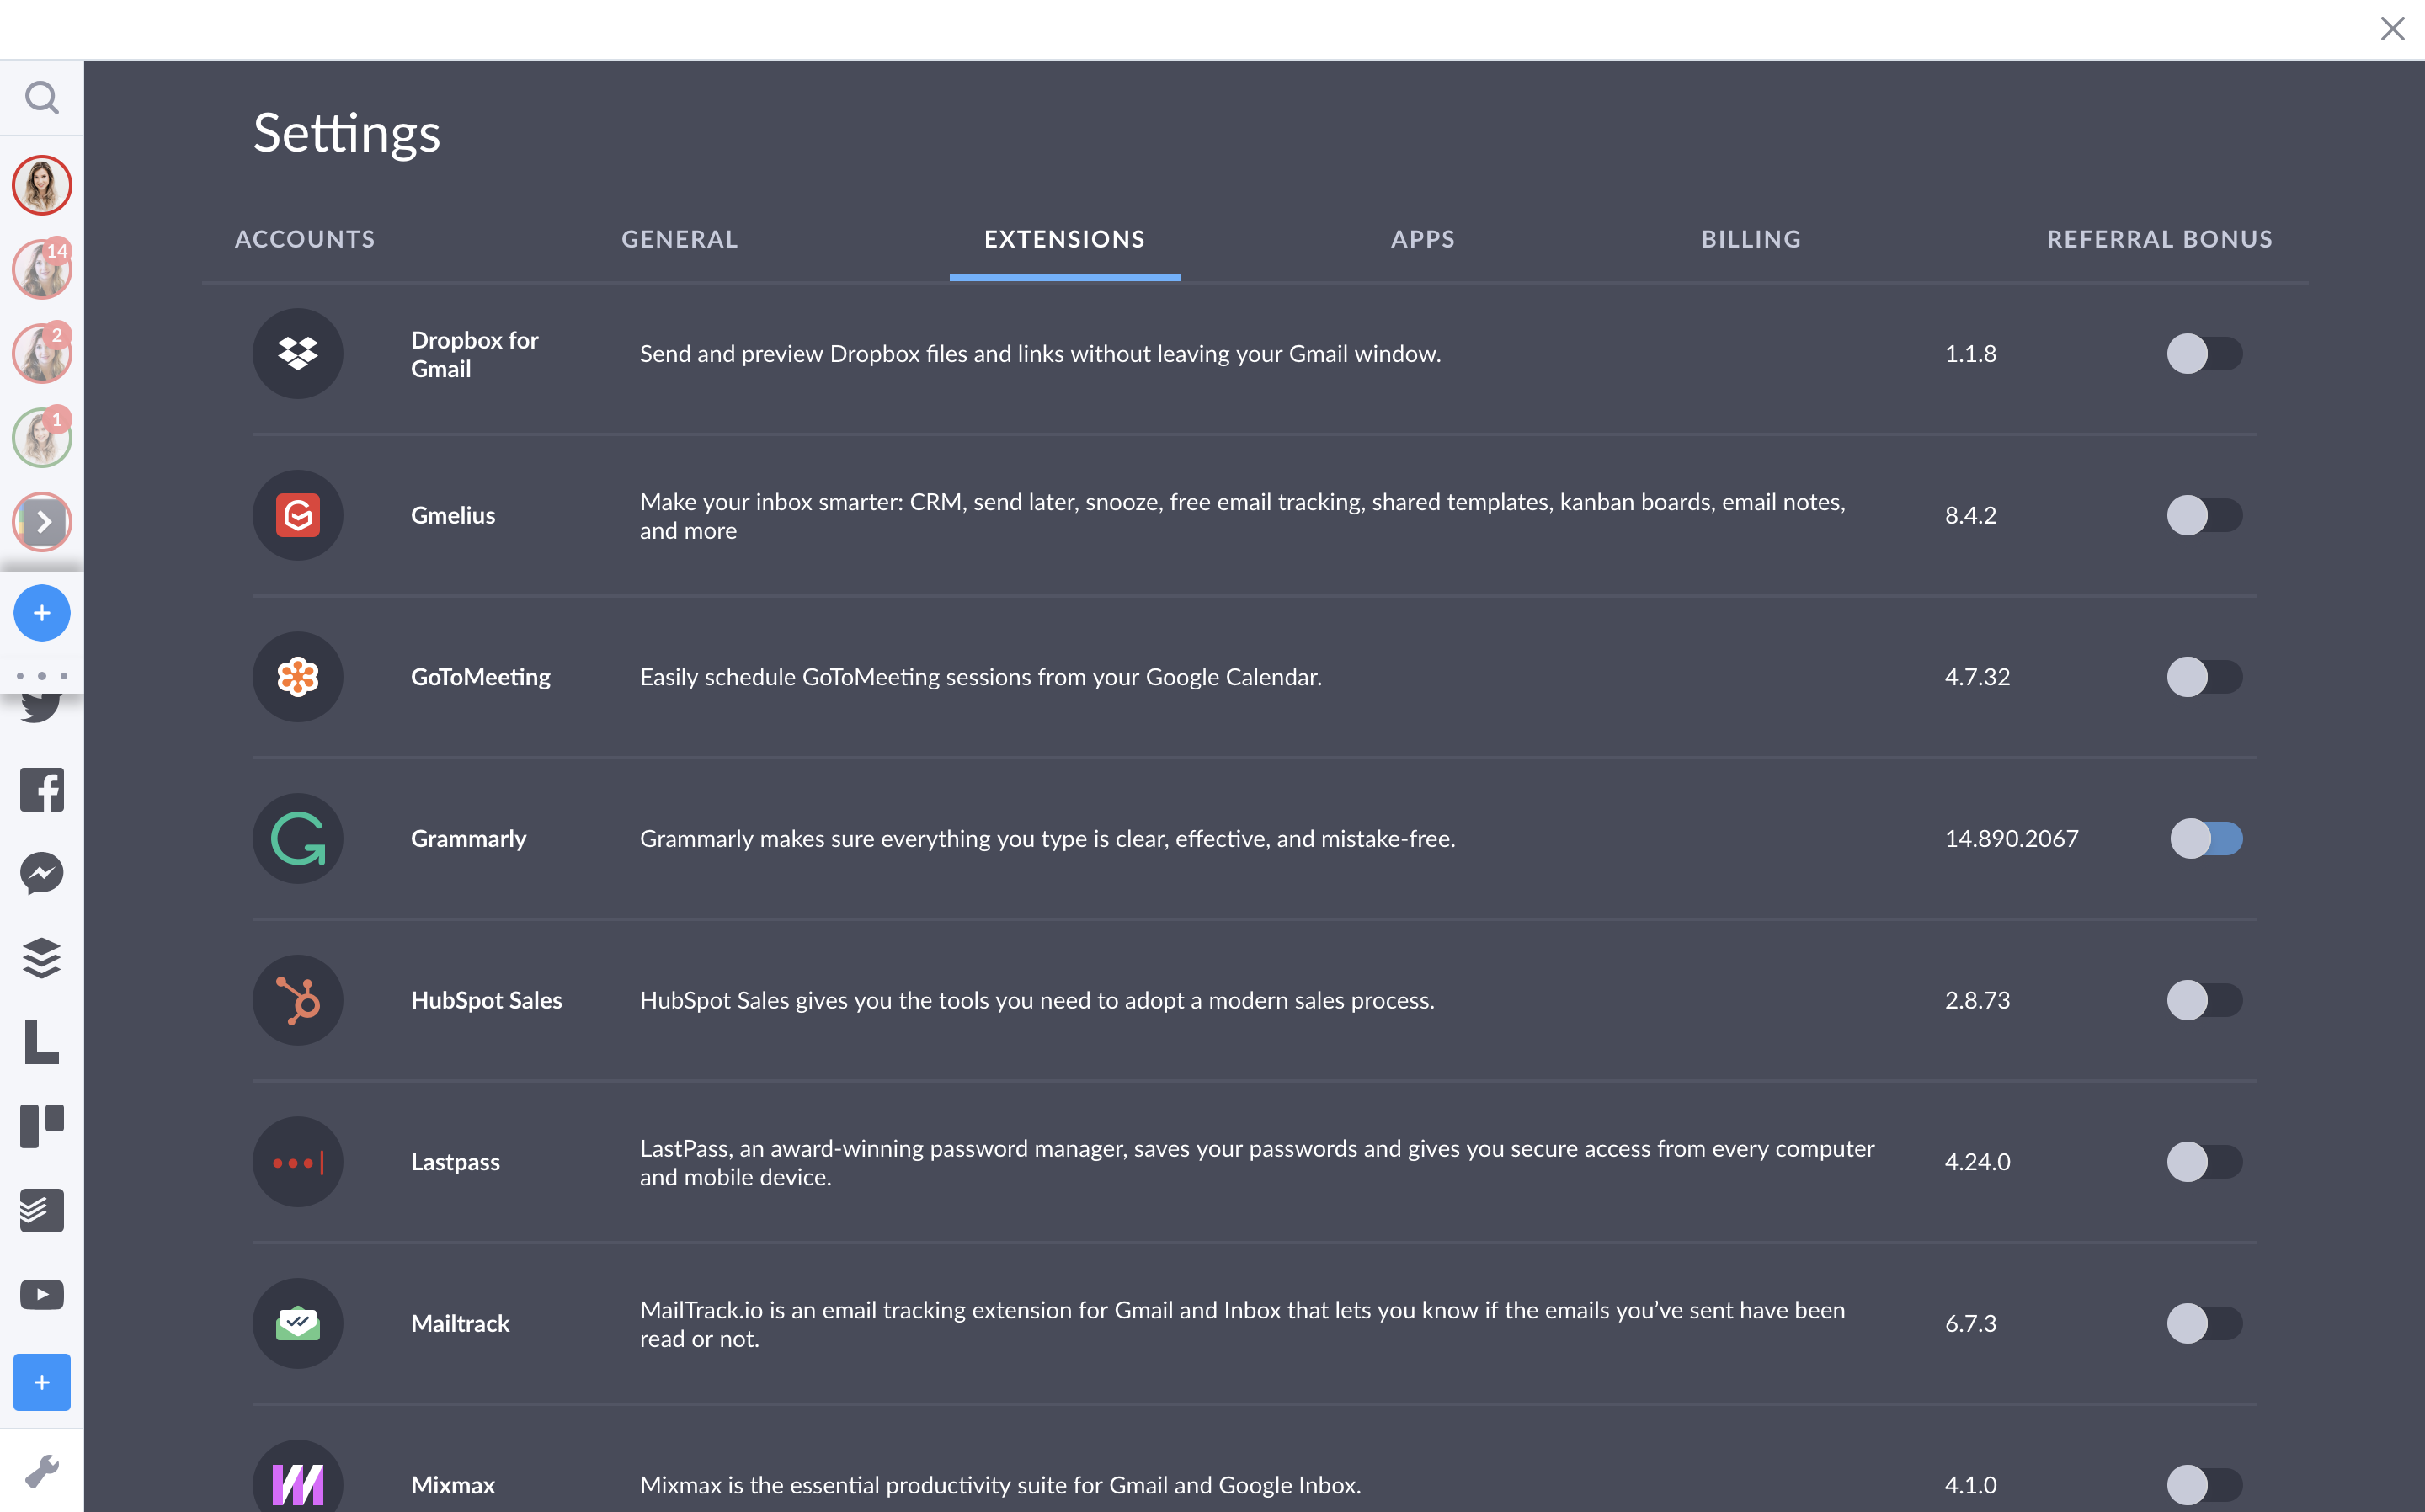2425x1512 pixels.
Task: Switch to the General tab
Action: pyautogui.click(x=680, y=239)
